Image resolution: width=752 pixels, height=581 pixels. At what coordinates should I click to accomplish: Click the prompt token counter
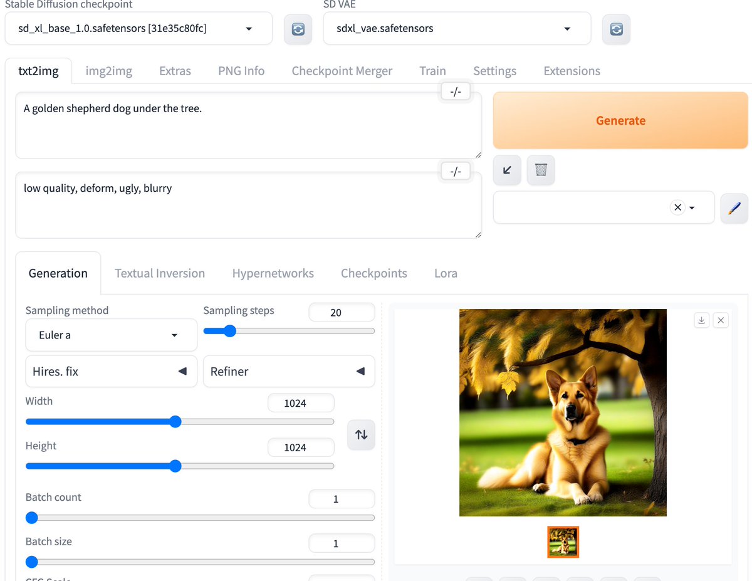(x=456, y=92)
